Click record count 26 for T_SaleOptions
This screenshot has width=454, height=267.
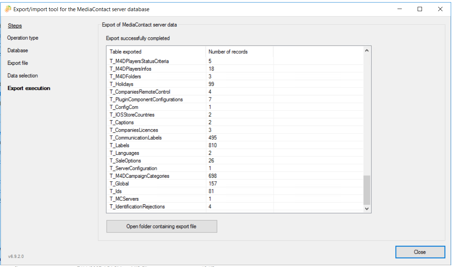(x=211, y=160)
